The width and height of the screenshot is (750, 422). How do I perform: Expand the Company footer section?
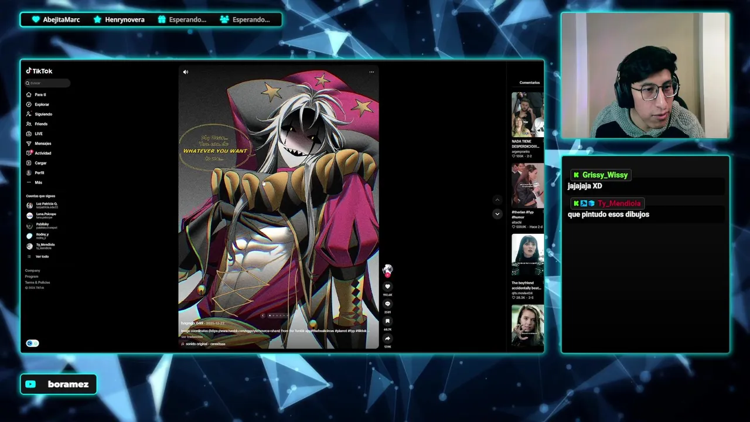coord(32,271)
